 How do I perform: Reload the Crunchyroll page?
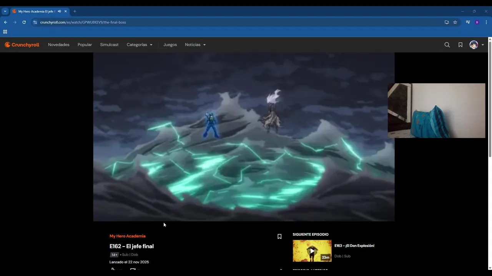tap(24, 22)
